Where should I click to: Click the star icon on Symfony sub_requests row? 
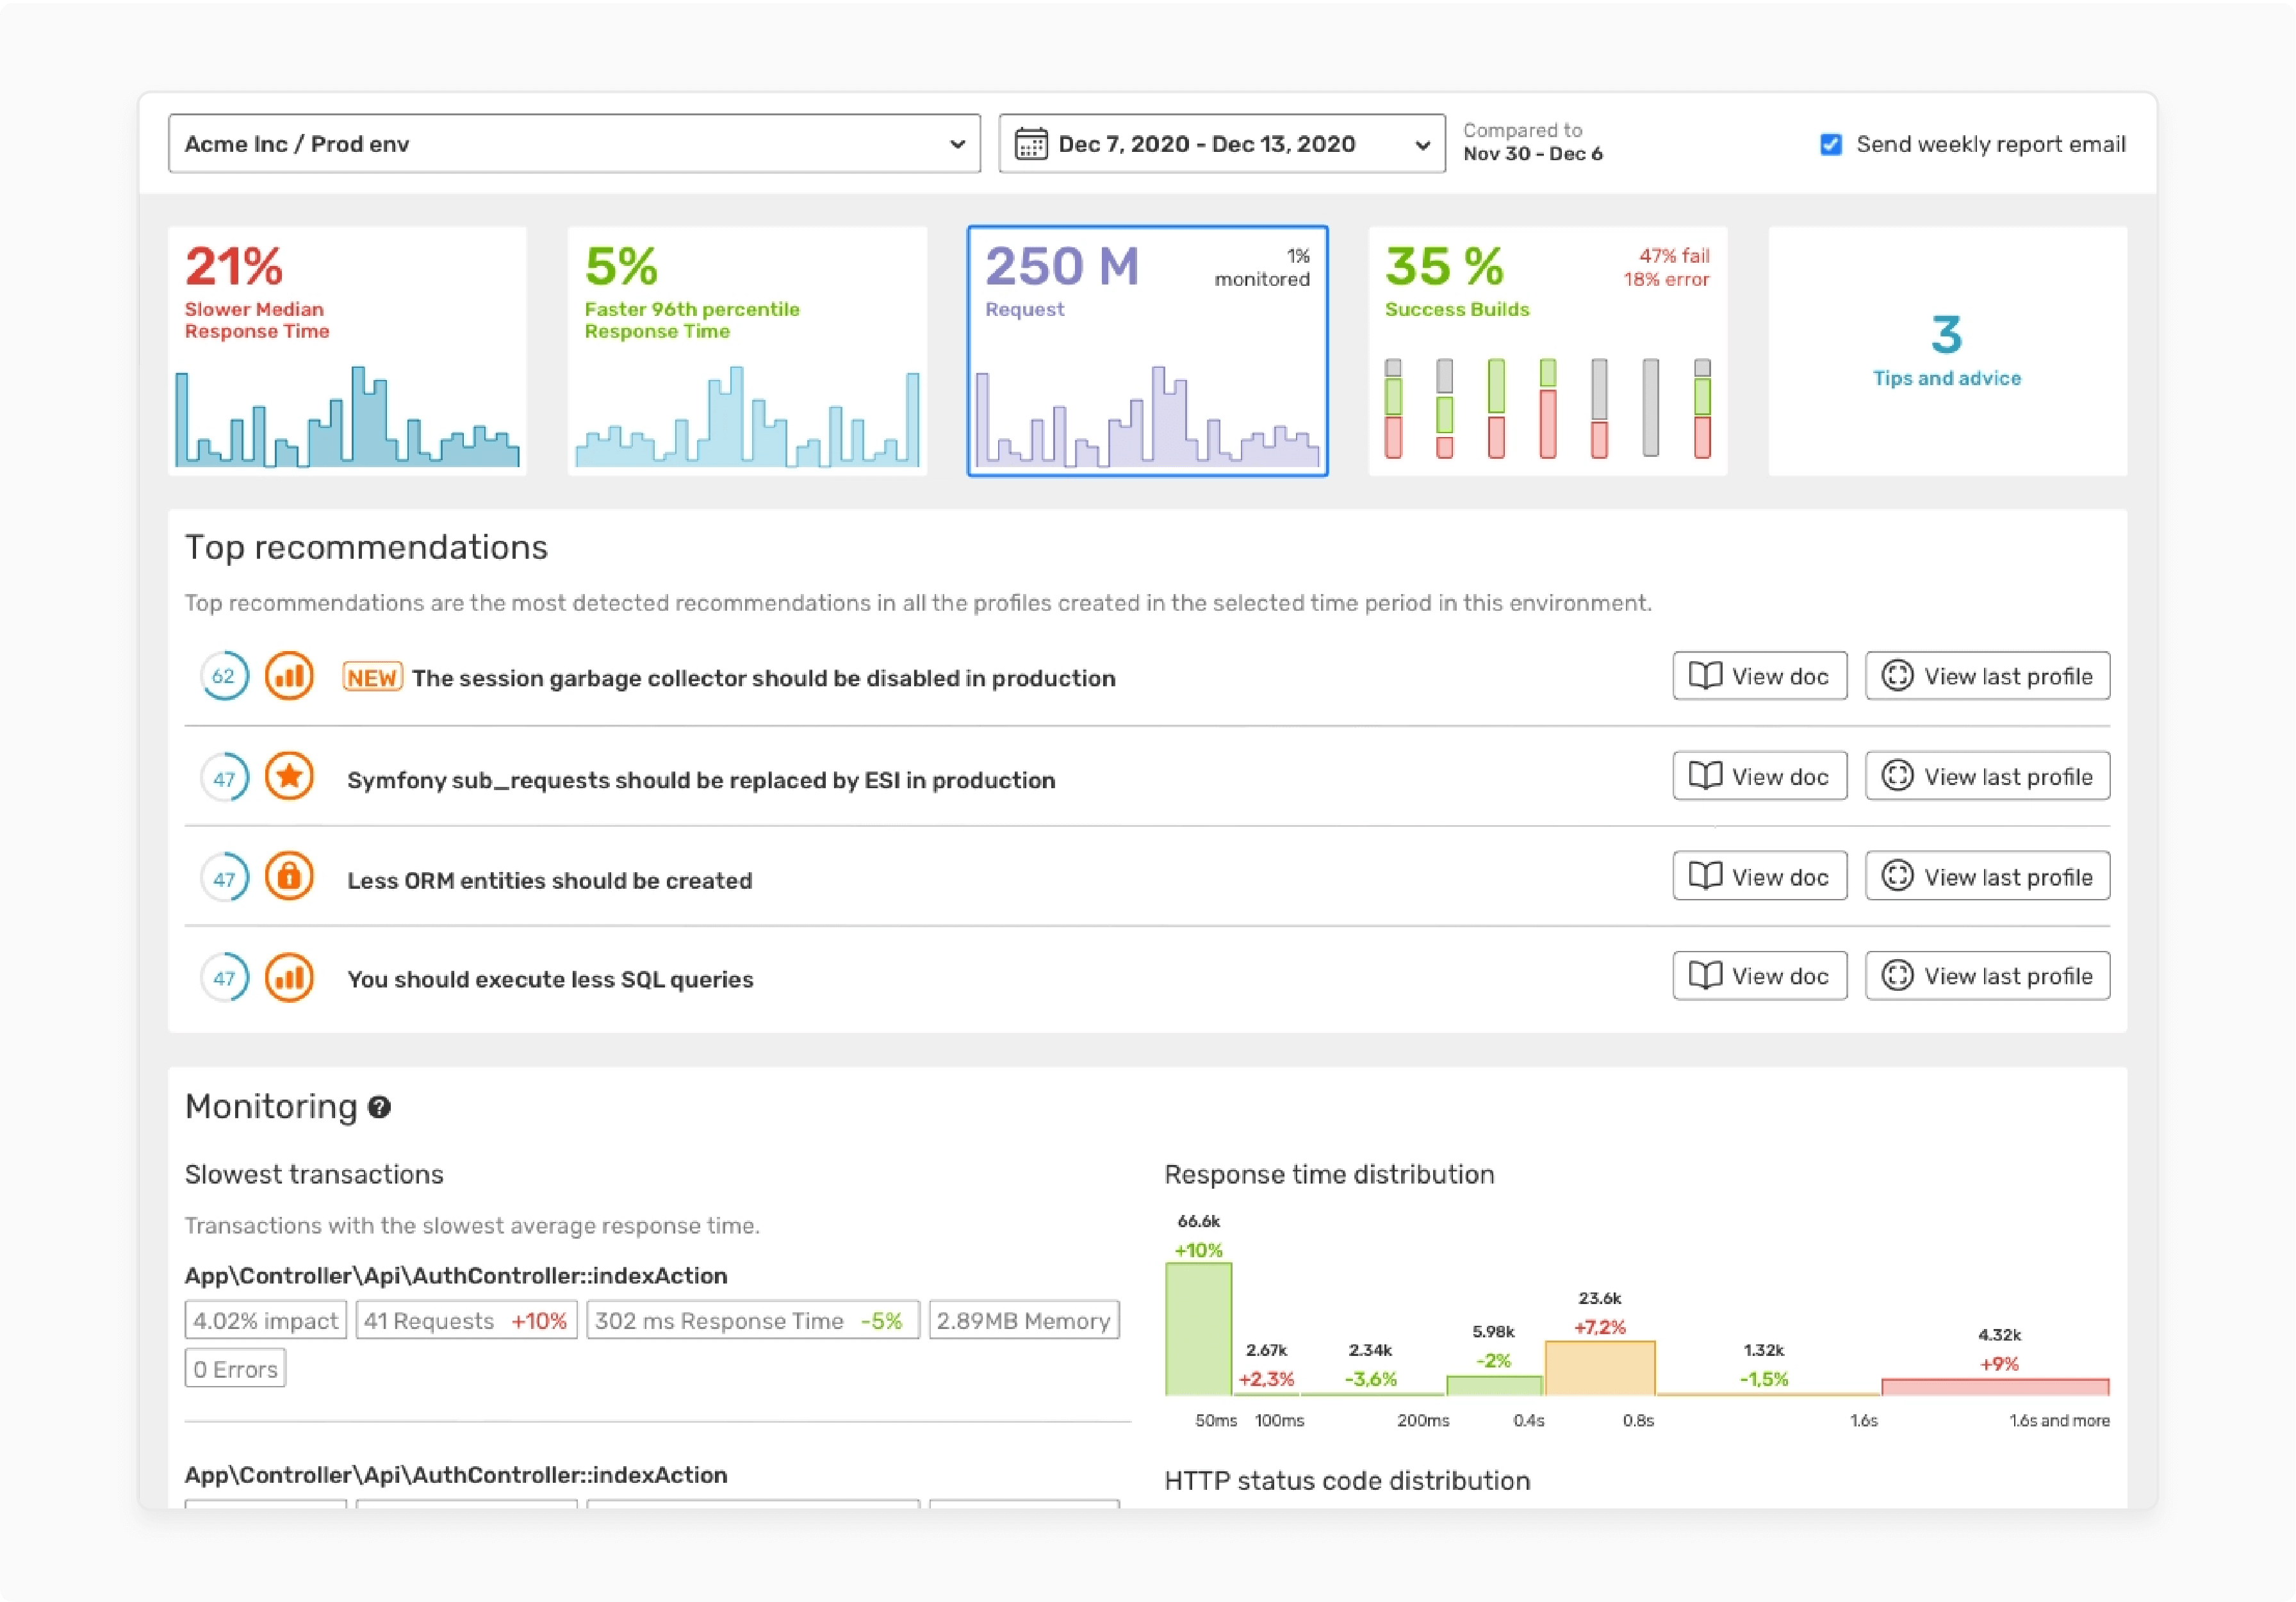pos(289,777)
